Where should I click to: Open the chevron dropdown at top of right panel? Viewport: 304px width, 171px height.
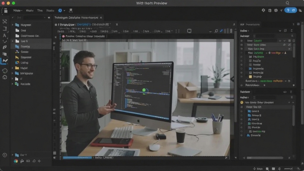(280, 31)
